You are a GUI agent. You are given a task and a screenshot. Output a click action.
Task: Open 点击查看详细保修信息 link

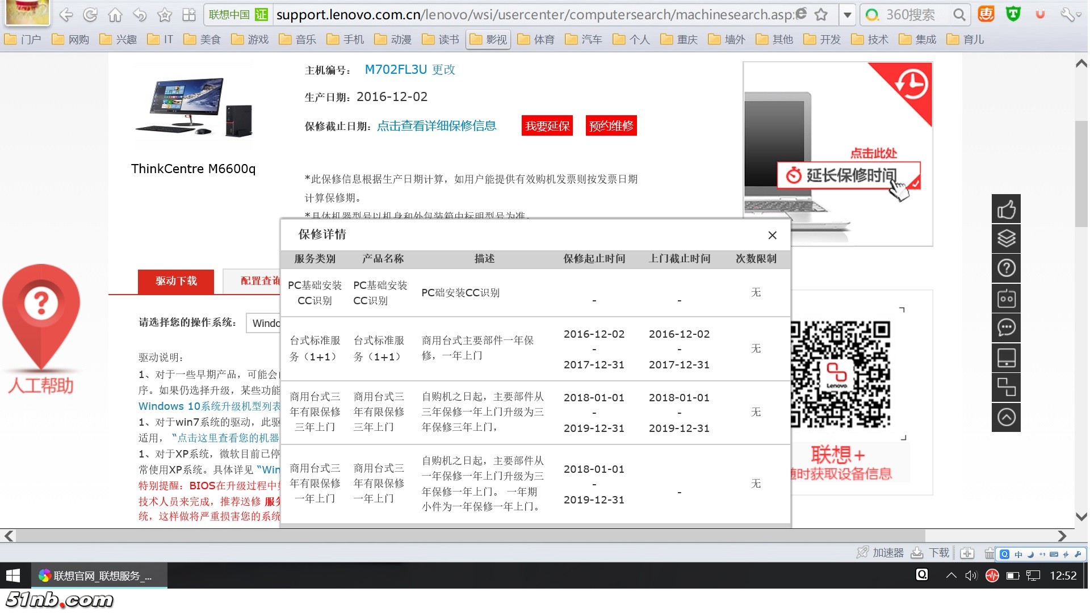(437, 126)
